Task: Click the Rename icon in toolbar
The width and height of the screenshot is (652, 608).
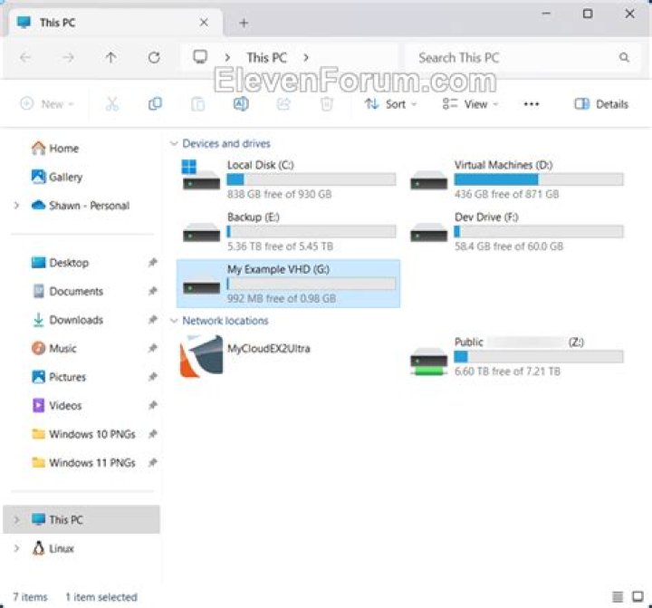Action: click(x=241, y=103)
